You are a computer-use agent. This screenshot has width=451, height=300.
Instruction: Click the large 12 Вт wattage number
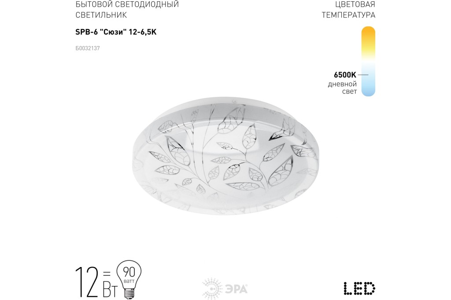click(86, 282)
